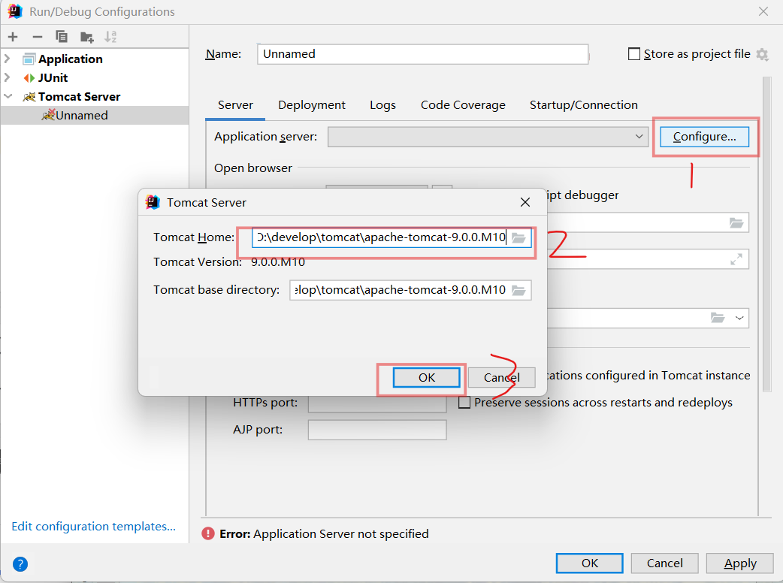783x583 pixels.
Task: Confirm Tomcat Server dialog with OK
Action: pyautogui.click(x=427, y=377)
